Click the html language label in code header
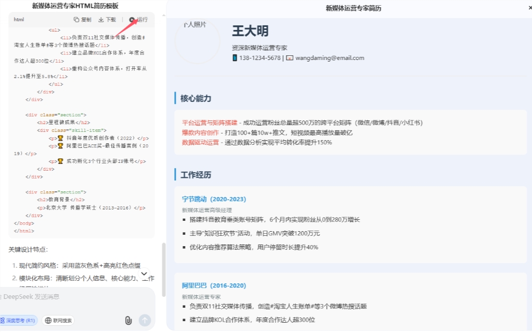 click(19, 20)
